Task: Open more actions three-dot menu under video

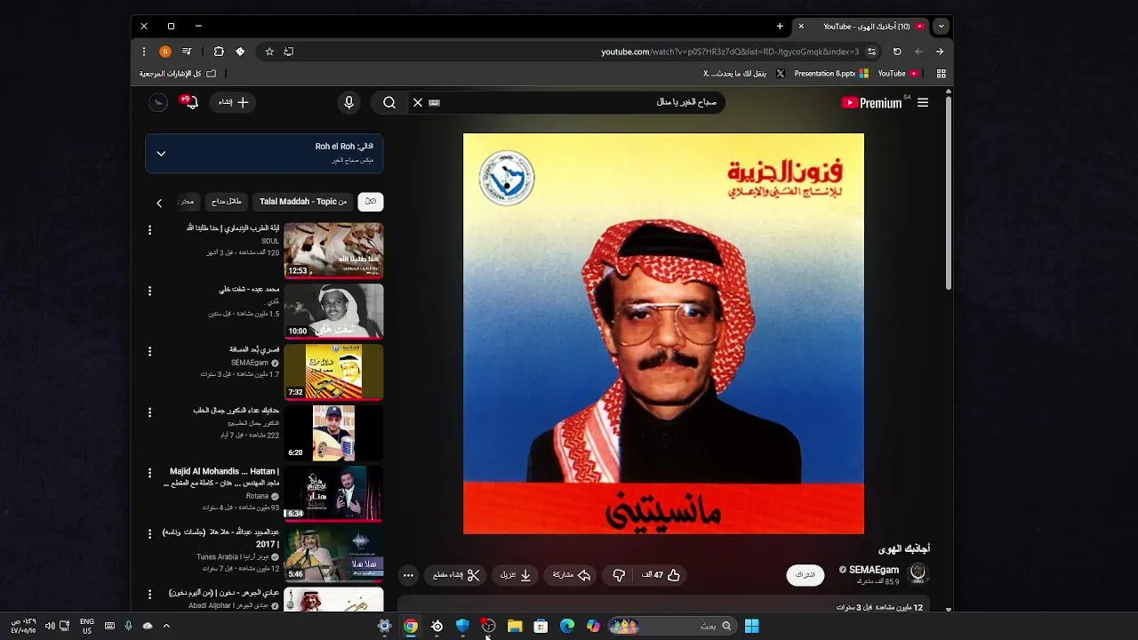Action: 408,575
